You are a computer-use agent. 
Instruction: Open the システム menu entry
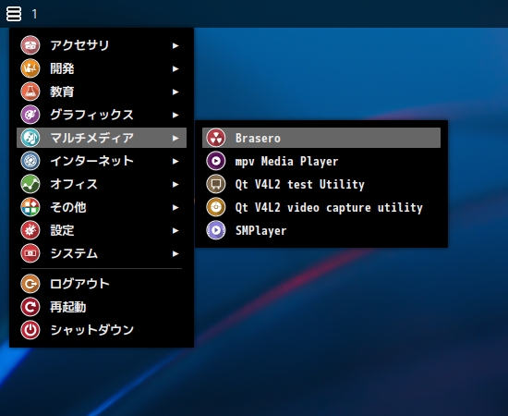(102, 253)
